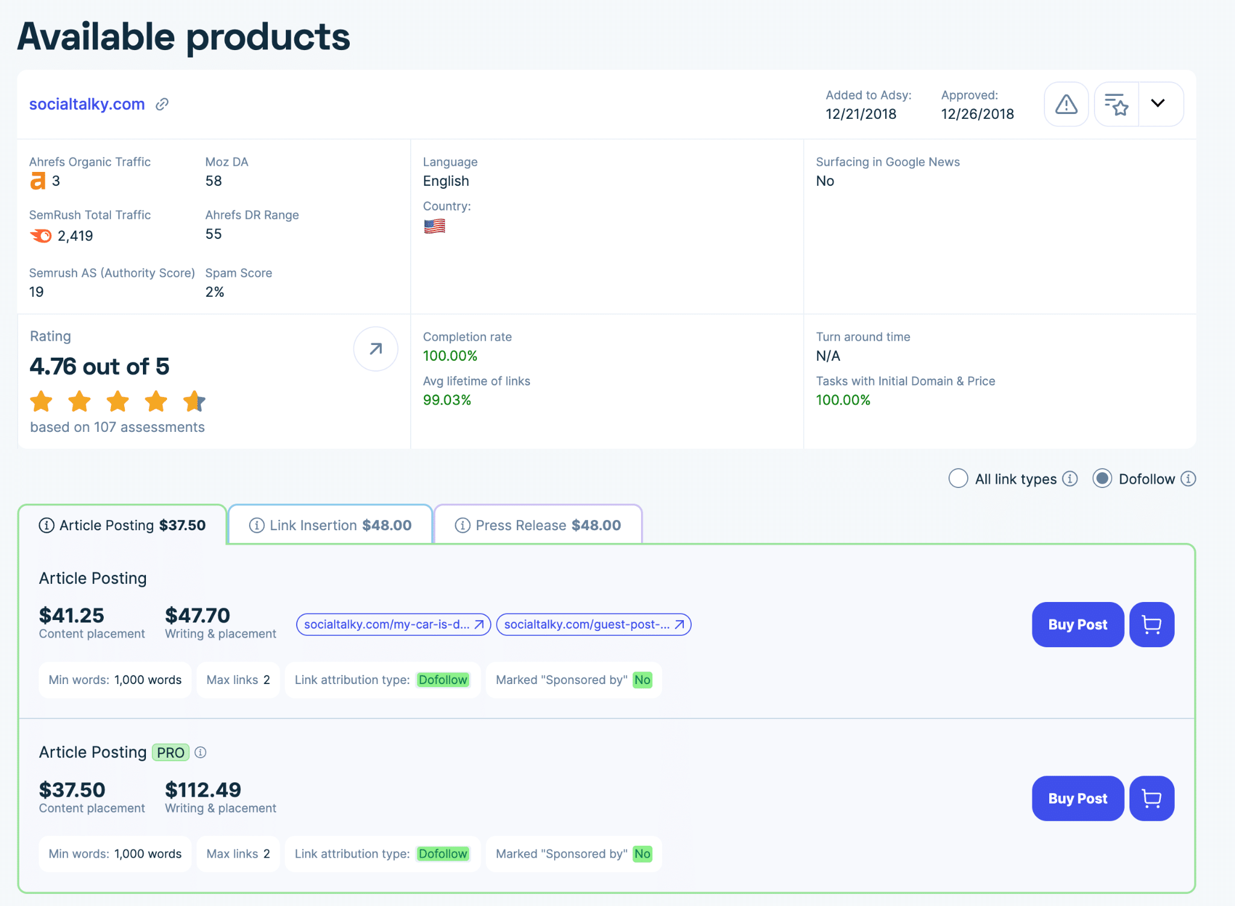Add Article Posting PRO to cart
The image size is (1235, 906).
(x=1152, y=798)
